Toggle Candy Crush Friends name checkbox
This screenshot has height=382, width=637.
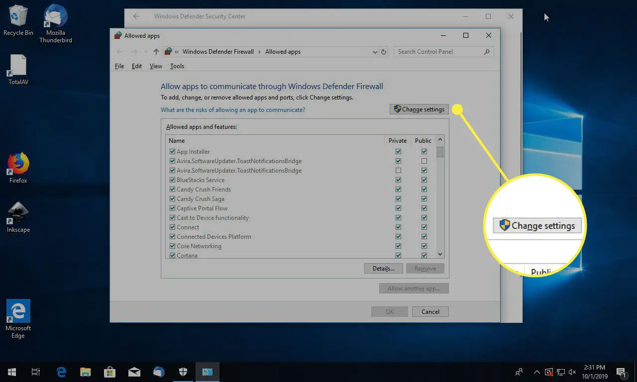(172, 190)
